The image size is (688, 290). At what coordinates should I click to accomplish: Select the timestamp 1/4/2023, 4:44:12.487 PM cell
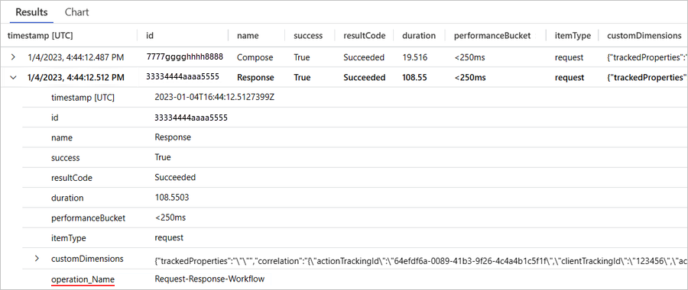(76, 57)
